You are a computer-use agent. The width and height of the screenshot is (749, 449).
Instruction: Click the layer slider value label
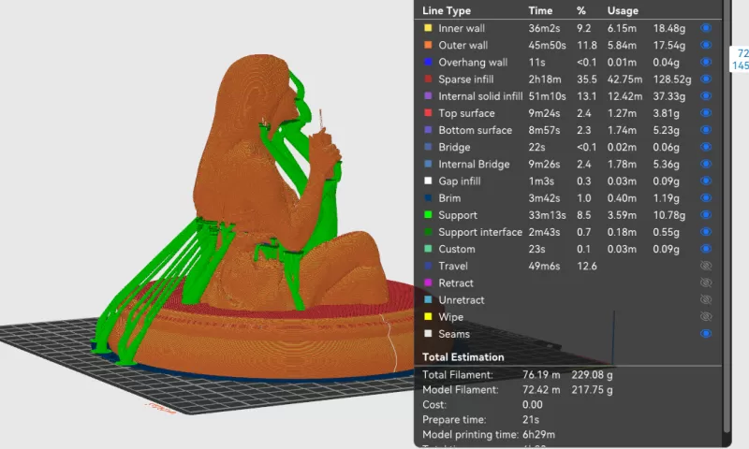pos(740,60)
